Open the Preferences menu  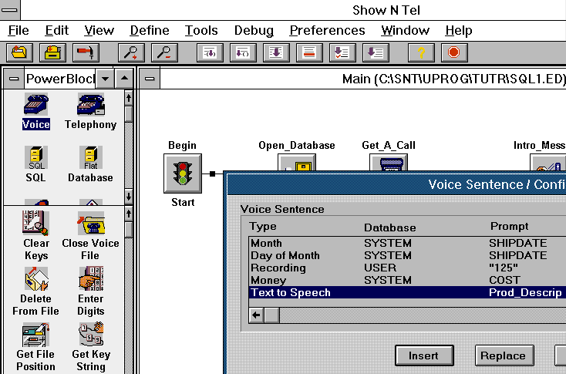pos(327,30)
